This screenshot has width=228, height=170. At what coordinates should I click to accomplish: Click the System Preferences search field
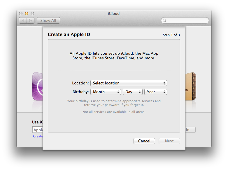pos(185,20)
